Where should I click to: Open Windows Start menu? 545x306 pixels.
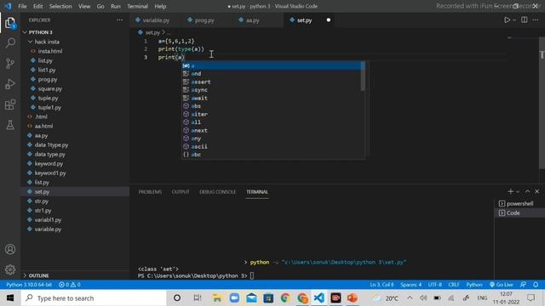point(10,298)
